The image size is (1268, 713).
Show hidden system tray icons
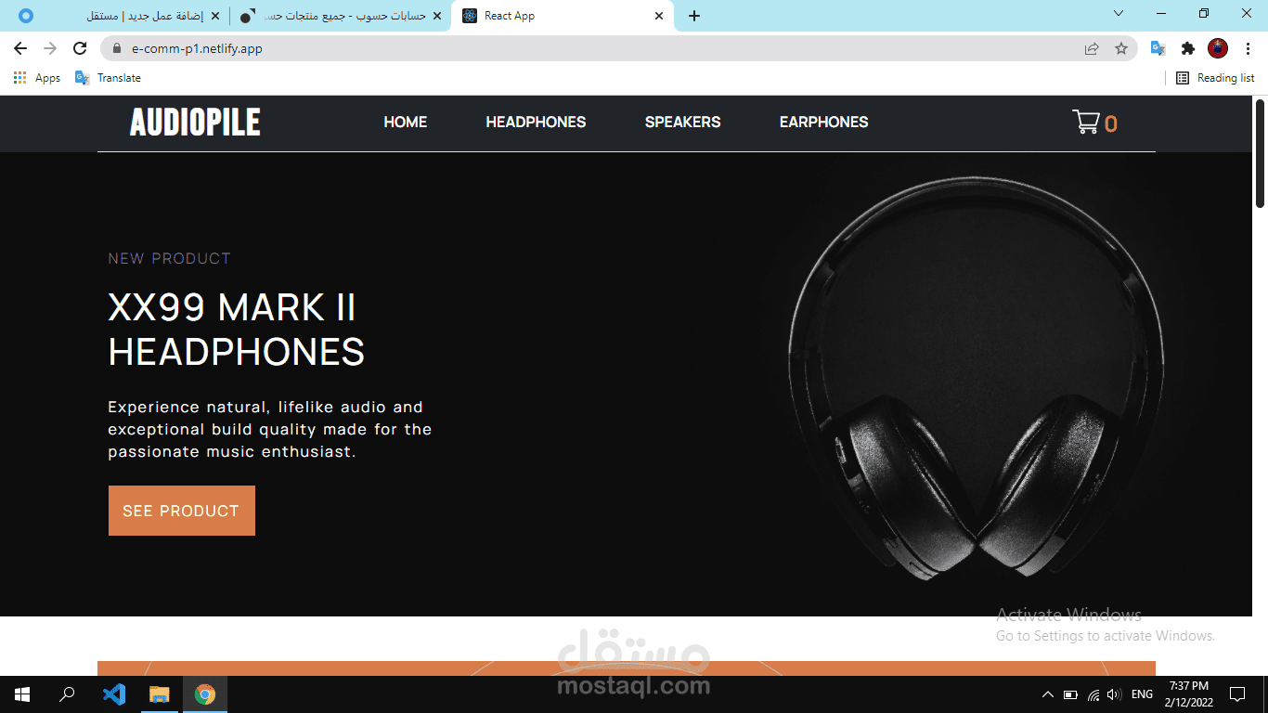point(1048,694)
